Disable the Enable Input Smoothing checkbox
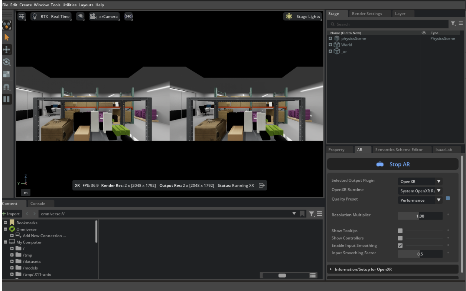This screenshot has width=466, height=291. click(400, 245)
